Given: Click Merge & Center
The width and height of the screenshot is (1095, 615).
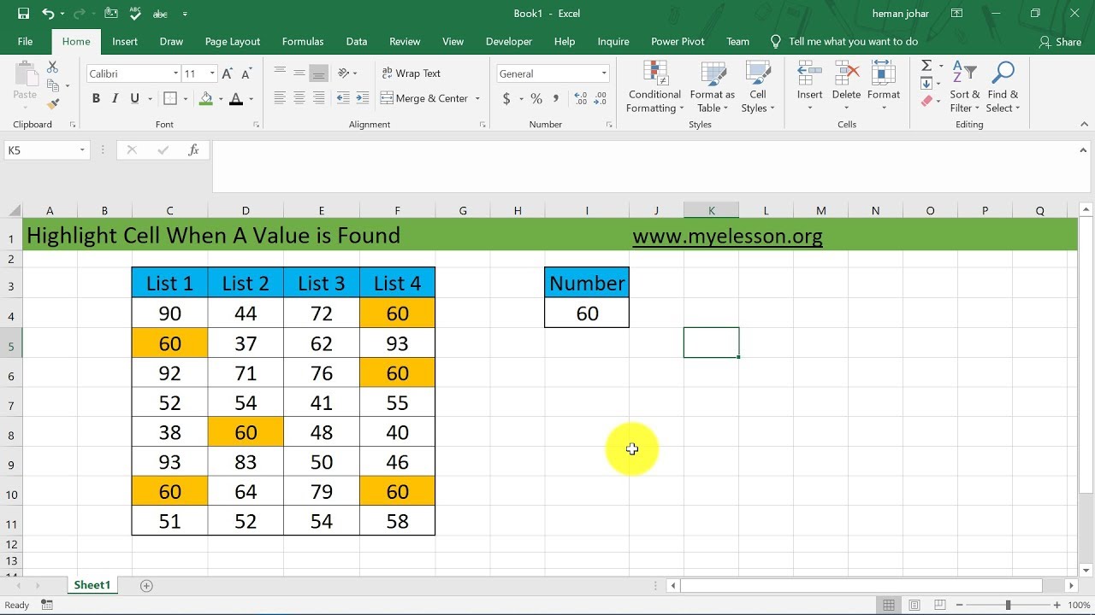Looking at the screenshot, I should click(425, 98).
